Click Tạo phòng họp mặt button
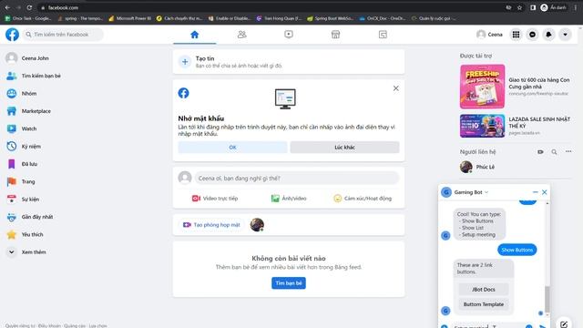The image size is (583, 328). click(211, 225)
